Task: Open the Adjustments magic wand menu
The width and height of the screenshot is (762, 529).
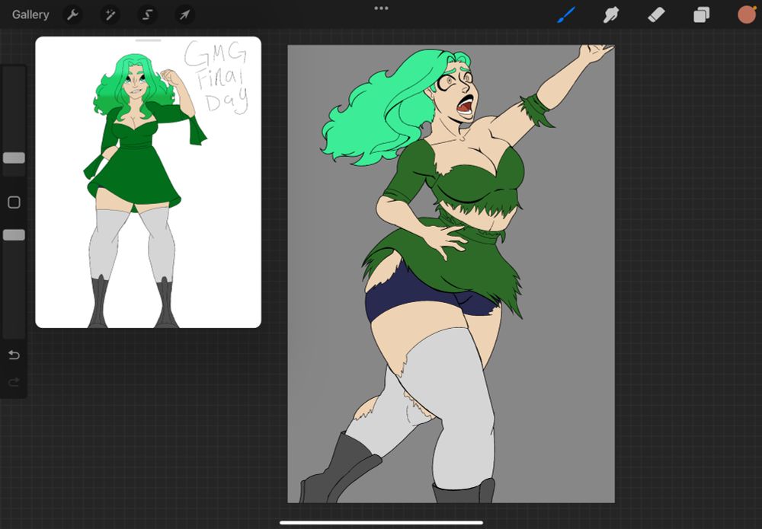Action: (110, 14)
